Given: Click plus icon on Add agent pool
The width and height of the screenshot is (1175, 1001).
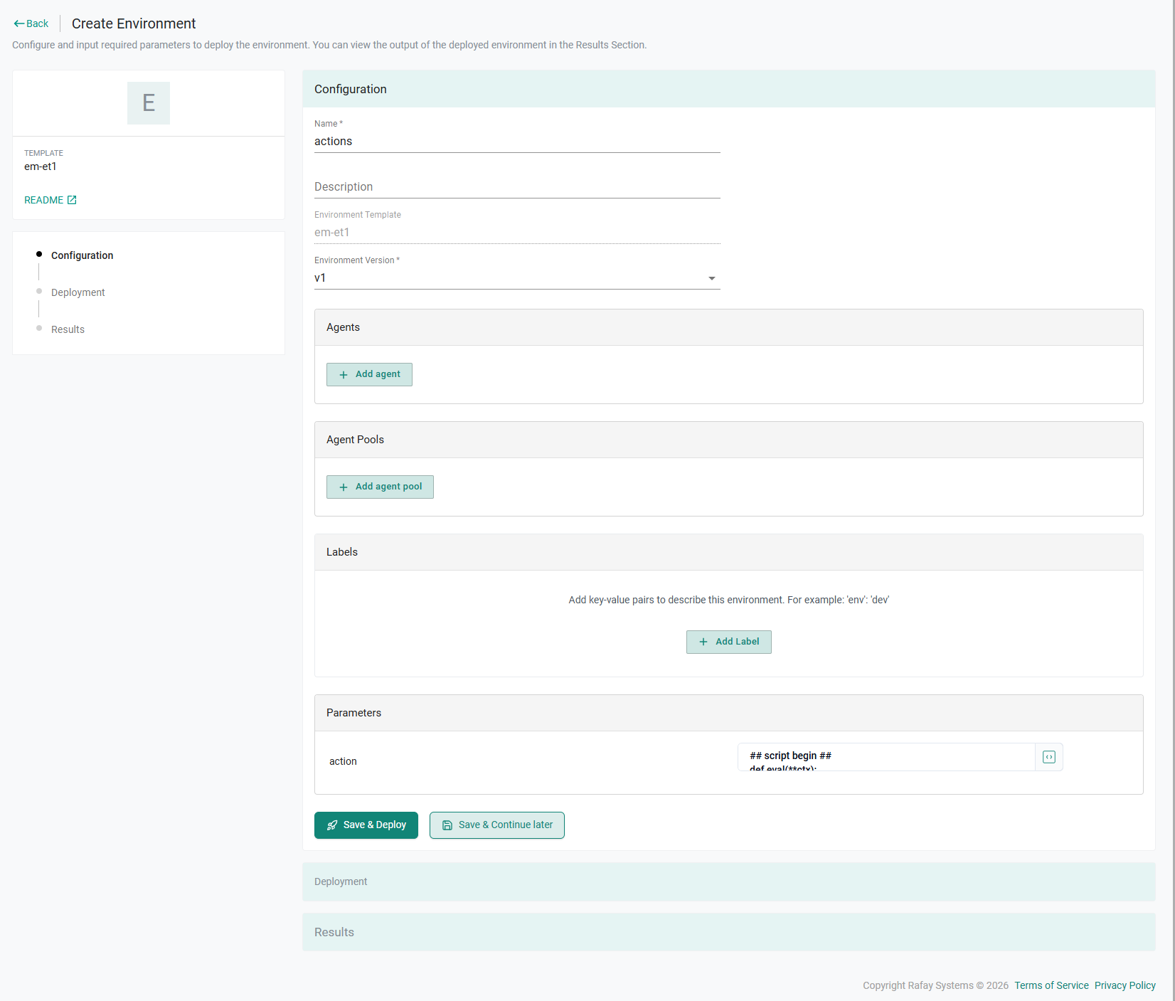Looking at the screenshot, I should point(344,487).
